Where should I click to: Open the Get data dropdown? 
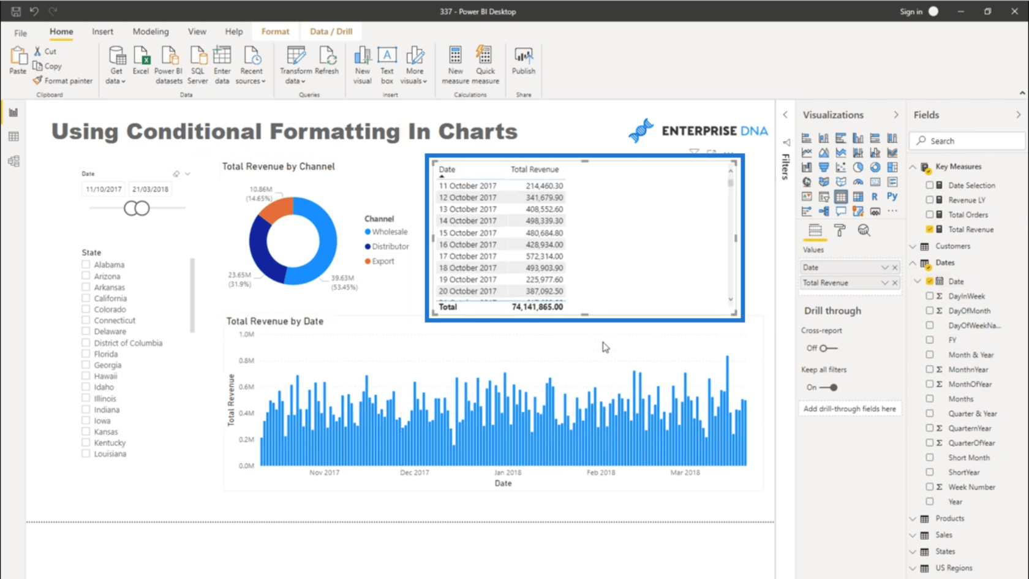116,66
